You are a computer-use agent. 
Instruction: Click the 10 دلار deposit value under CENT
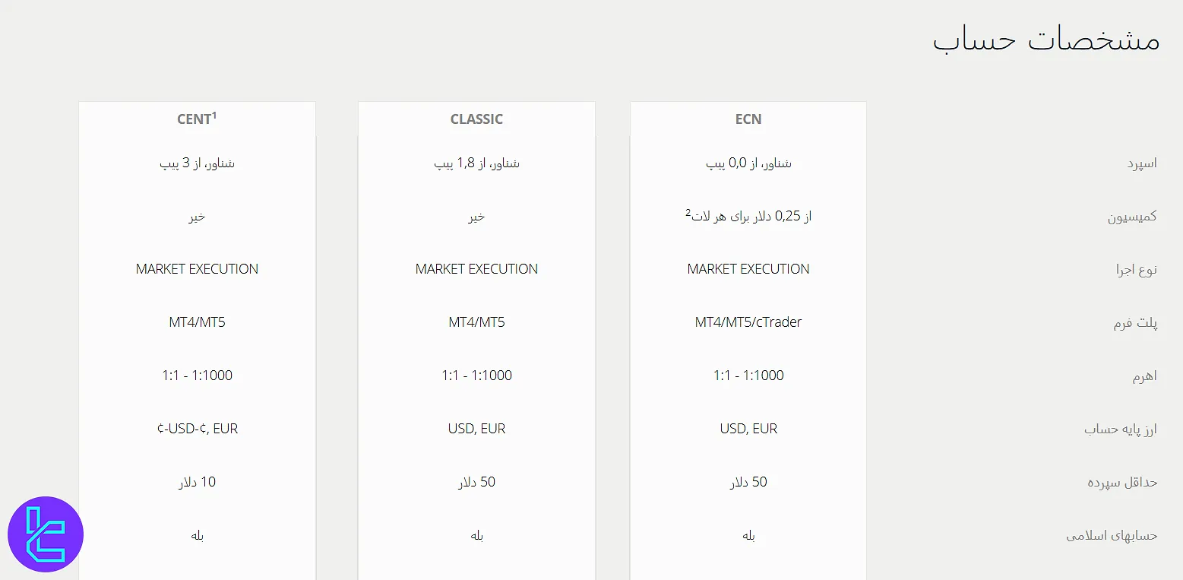tap(196, 481)
